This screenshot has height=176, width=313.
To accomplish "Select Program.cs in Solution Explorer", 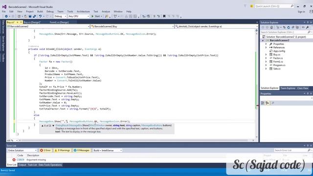I will point(279,65).
